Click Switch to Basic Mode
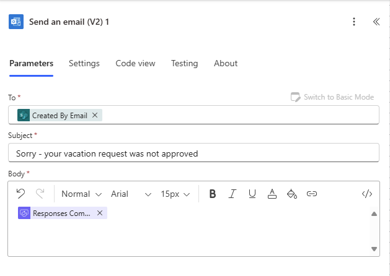390x276 pixels. pos(332,97)
